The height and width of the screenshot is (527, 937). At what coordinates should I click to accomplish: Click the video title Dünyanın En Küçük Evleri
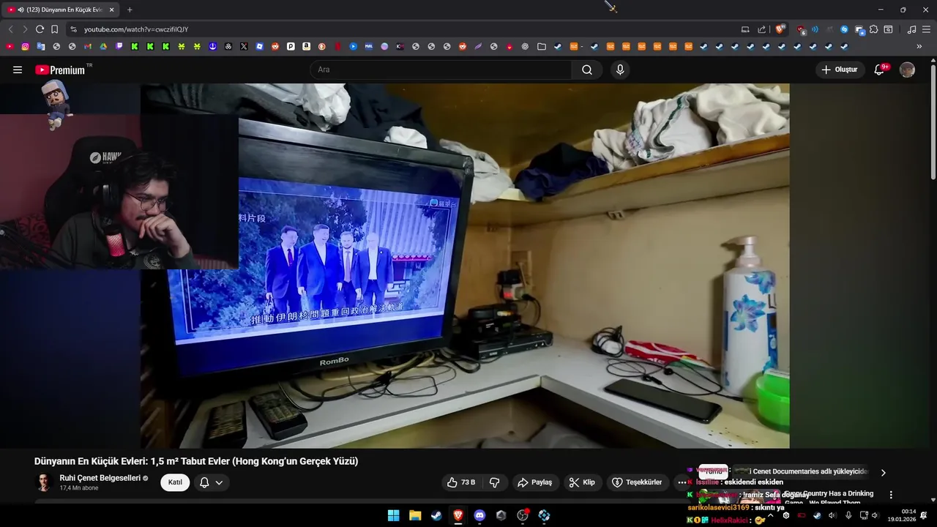pos(196,461)
